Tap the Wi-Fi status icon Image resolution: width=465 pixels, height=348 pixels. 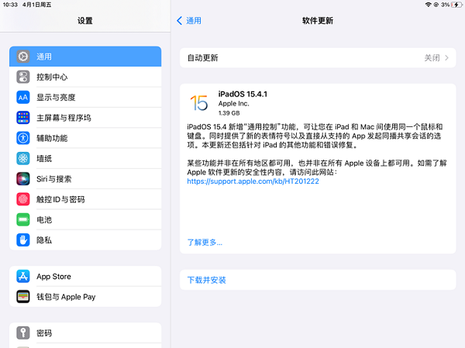click(x=428, y=5)
